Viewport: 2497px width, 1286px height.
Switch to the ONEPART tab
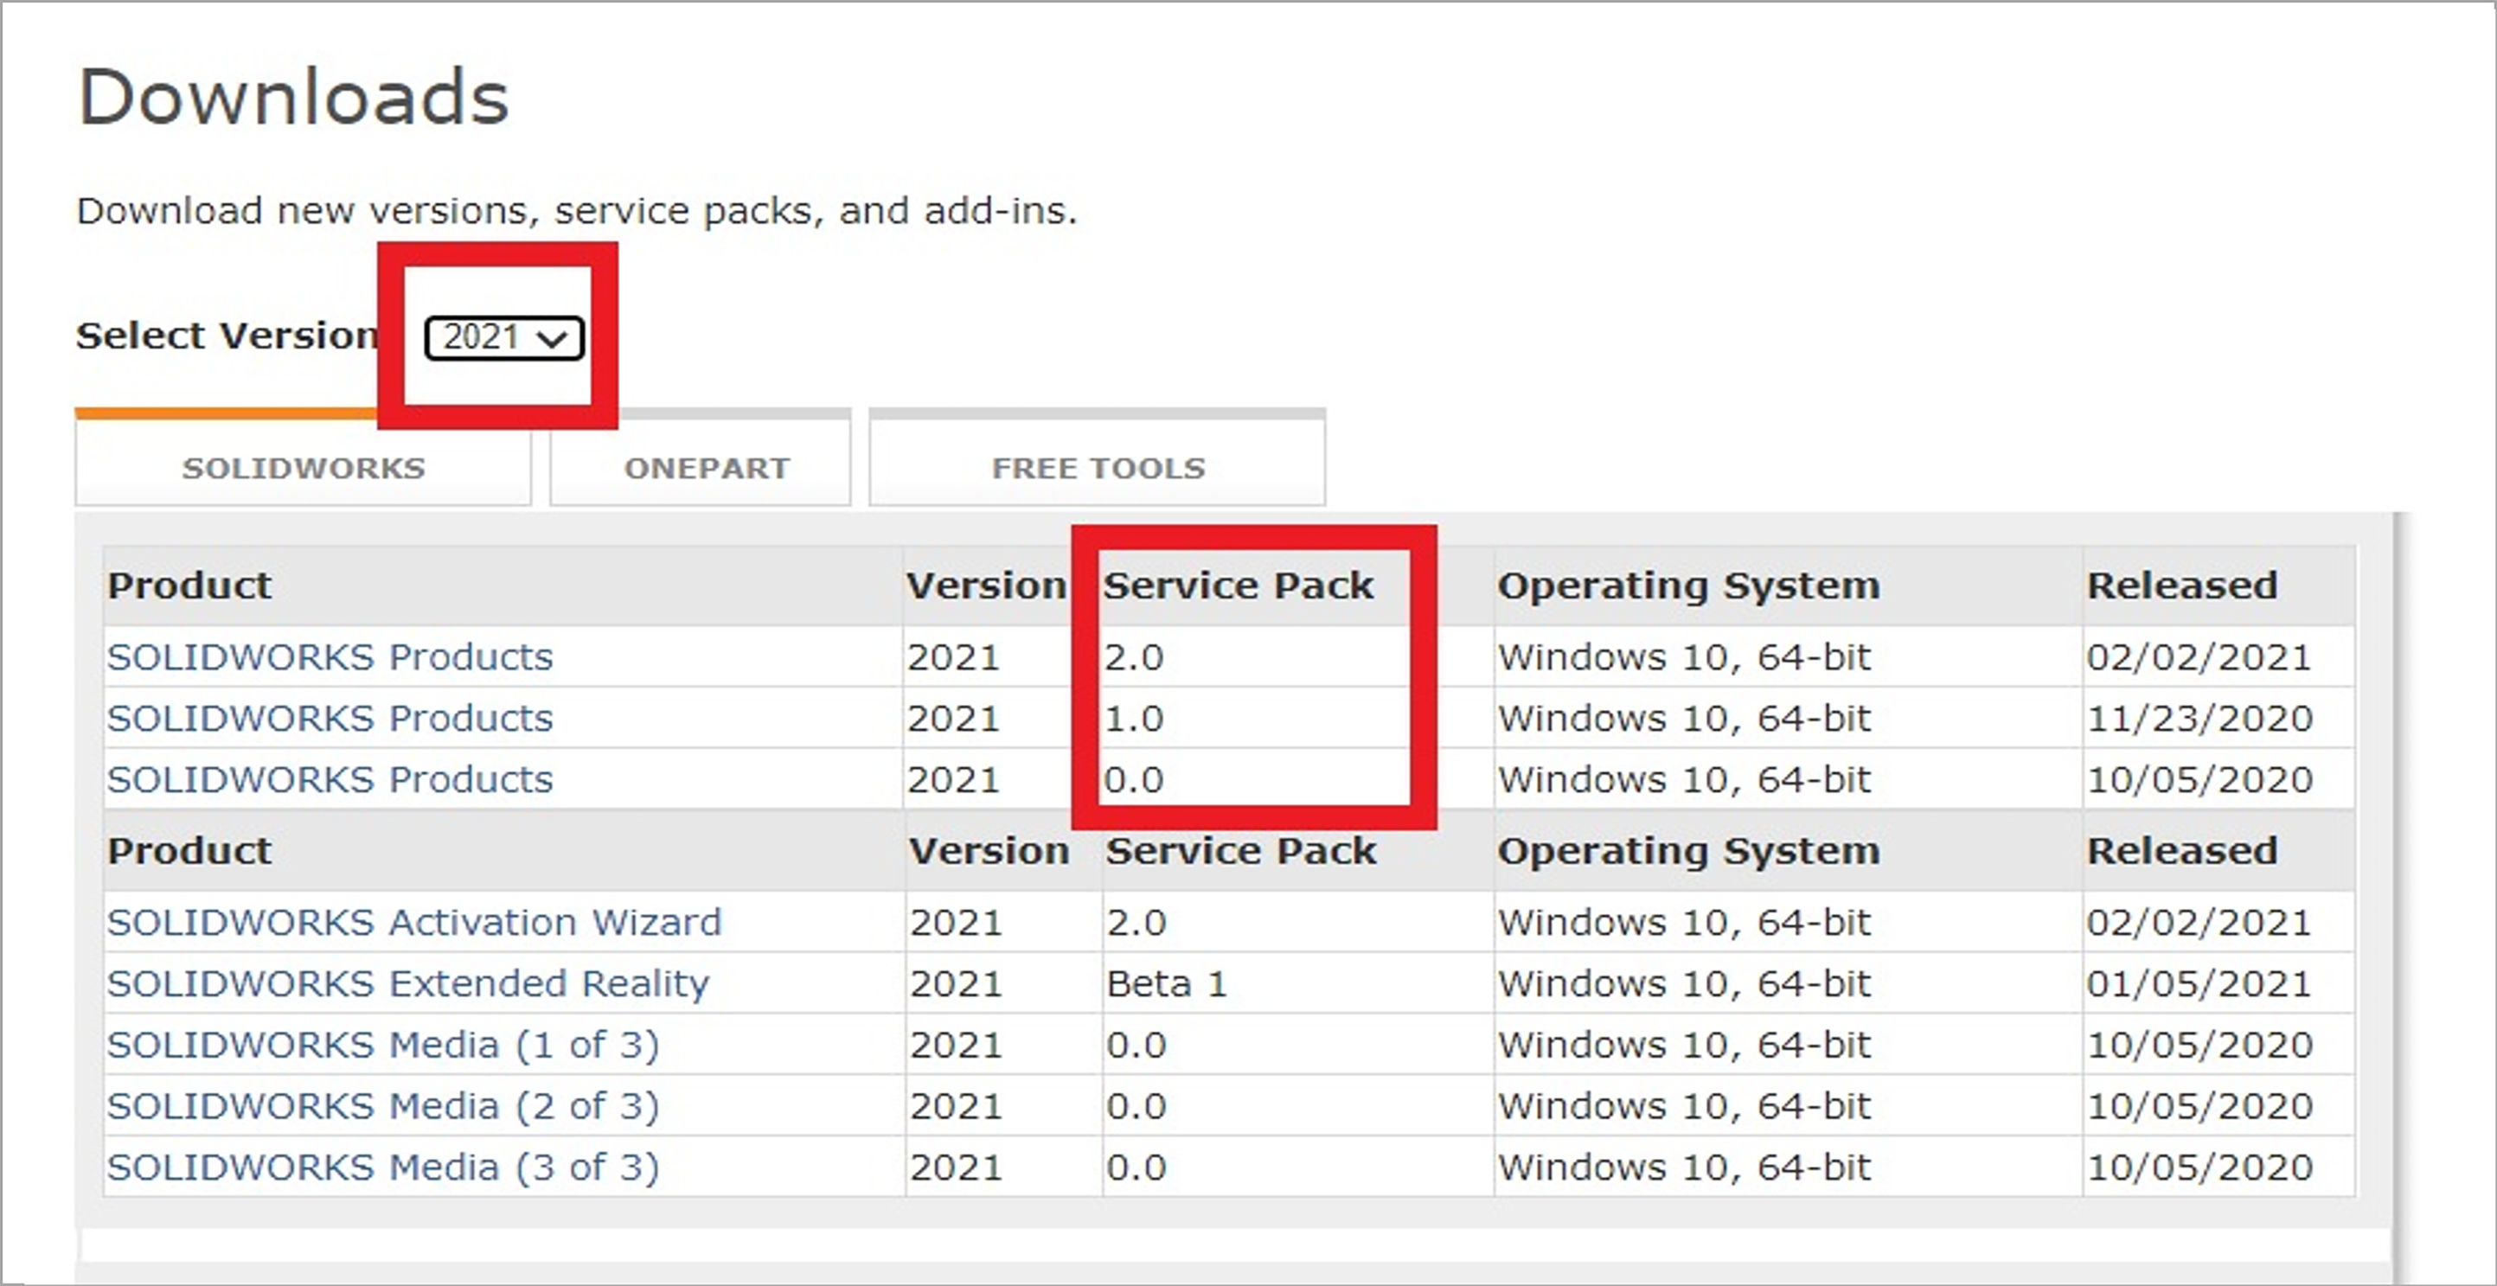pyautogui.click(x=701, y=458)
